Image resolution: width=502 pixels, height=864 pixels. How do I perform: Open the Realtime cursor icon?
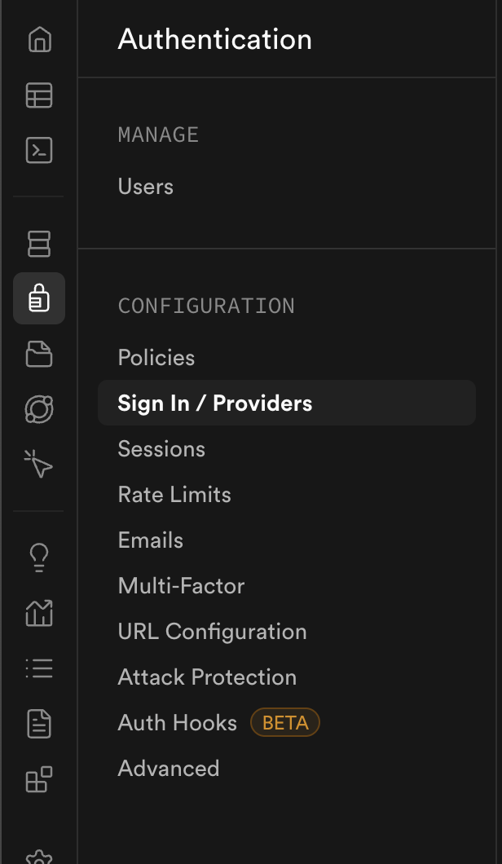click(x=39, y=465)
